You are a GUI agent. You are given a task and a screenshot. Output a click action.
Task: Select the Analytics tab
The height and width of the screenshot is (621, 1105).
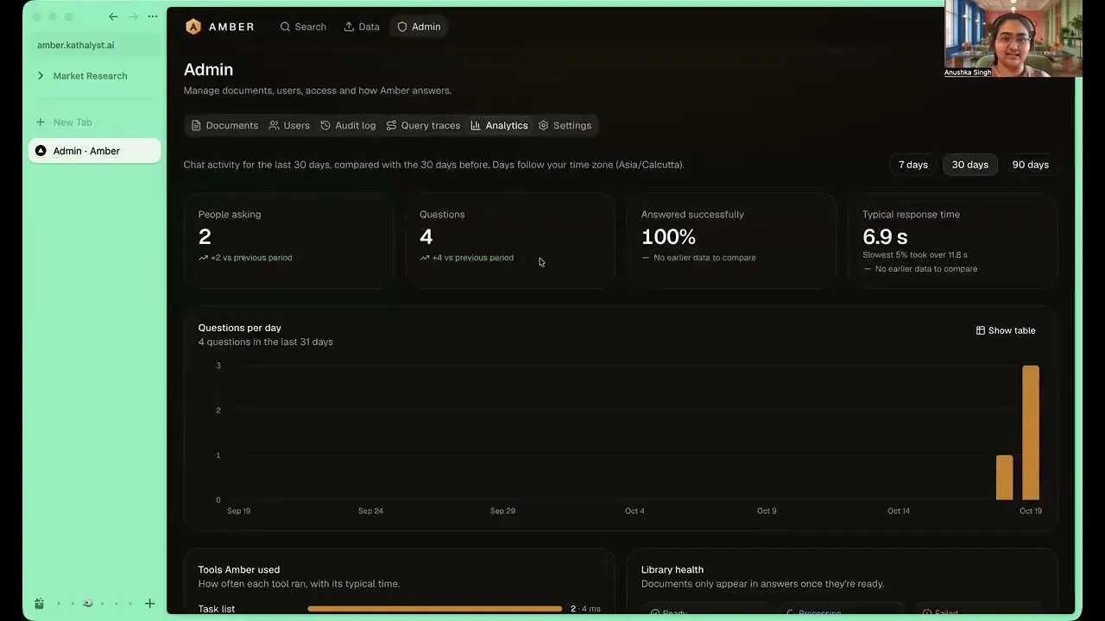point(499,125)
